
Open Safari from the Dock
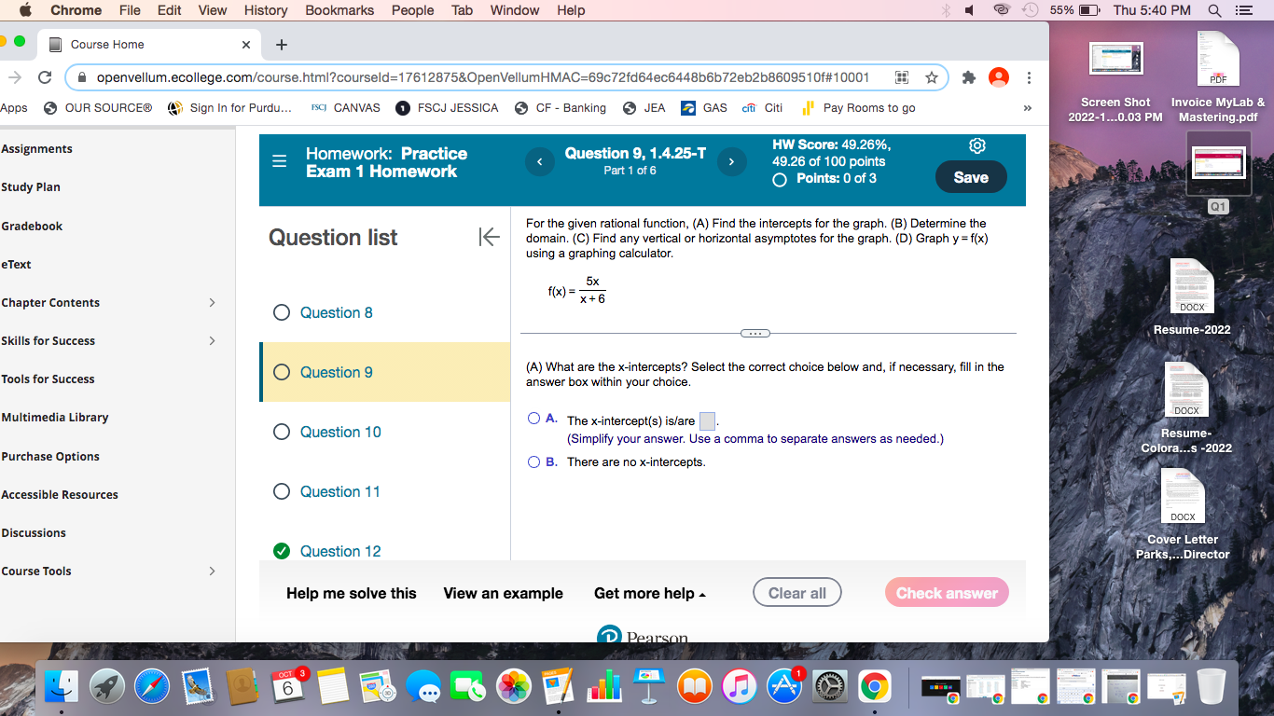(153, 687)
